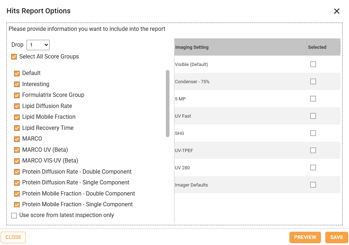Screen dimensions: 349x245
Task: Toggle the MARCO UV (Beta) checkbox
Action: coord(17,150)
